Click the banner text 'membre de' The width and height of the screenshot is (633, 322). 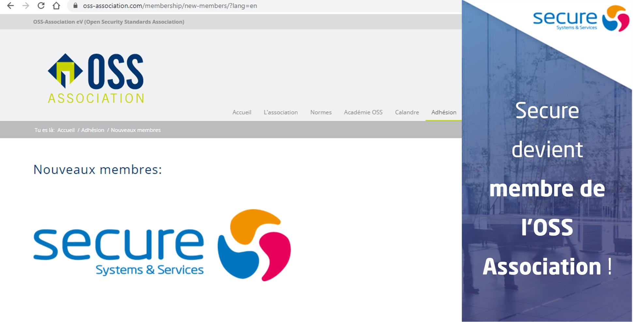pos(547,189)
